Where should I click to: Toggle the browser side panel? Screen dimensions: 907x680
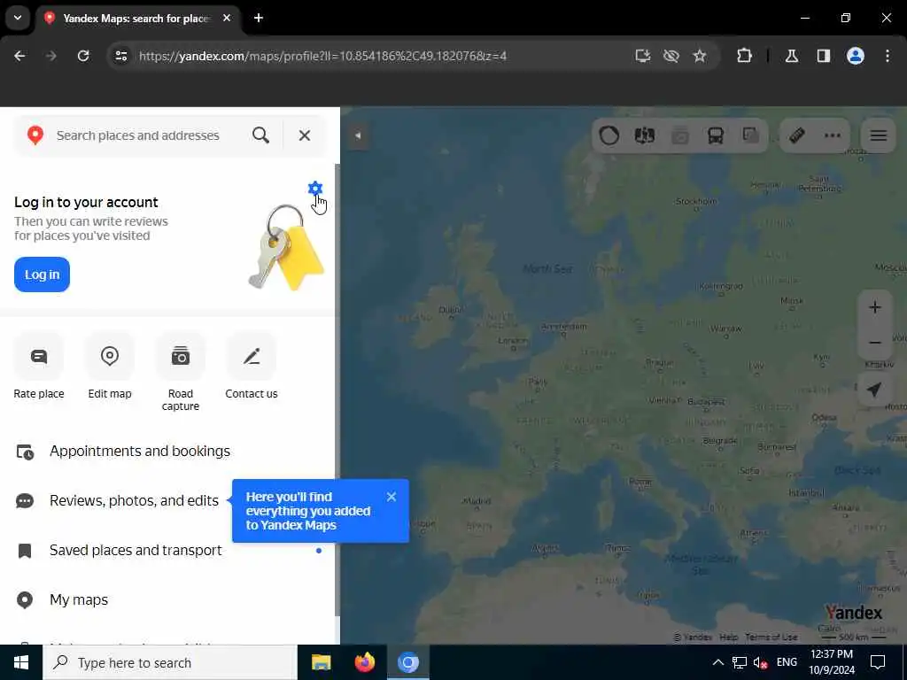(x=824, y=56)
